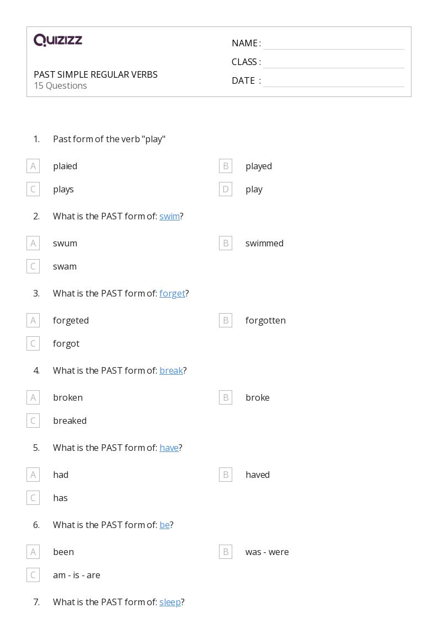Screen dimensions: 438x619
Task: Mark answer A 'plaied' in question 1
Action: (x=33, y=166)
